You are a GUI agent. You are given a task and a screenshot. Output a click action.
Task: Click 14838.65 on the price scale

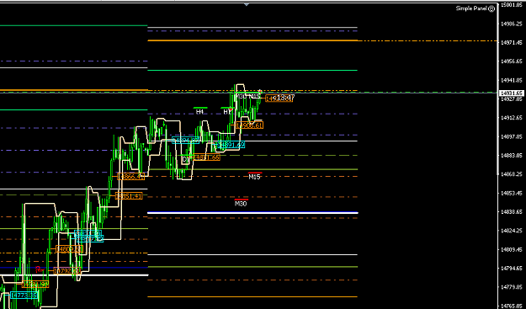[x=513, y=212]
